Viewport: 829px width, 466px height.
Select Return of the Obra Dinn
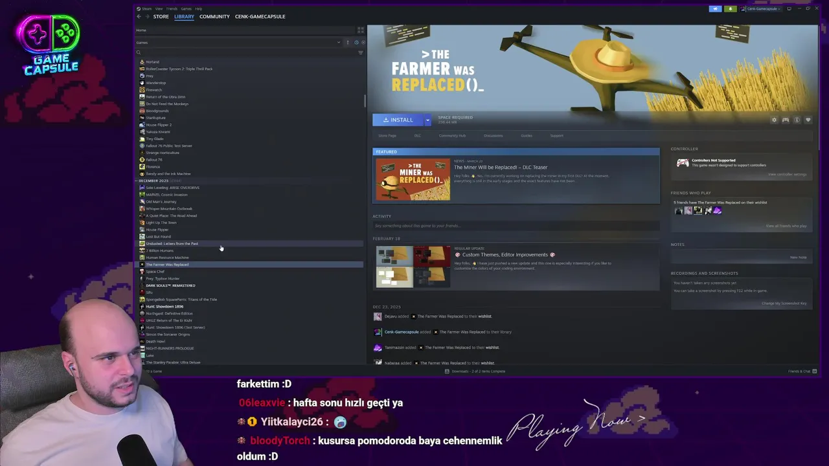[x=249, y=97]
